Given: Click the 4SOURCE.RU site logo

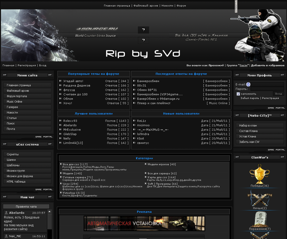Looking at the screenshot, I should pos(97,29).
